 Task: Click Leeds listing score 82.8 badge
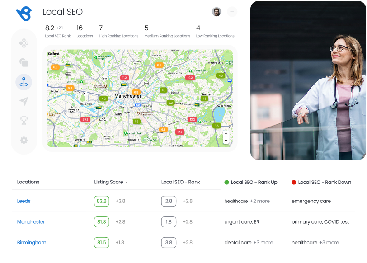pyautogui.click(x=102, y=201)
